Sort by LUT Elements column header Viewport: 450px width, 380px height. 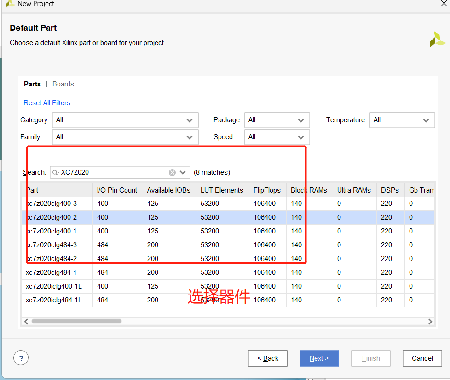pyautogui.click(x=222, y=190)
